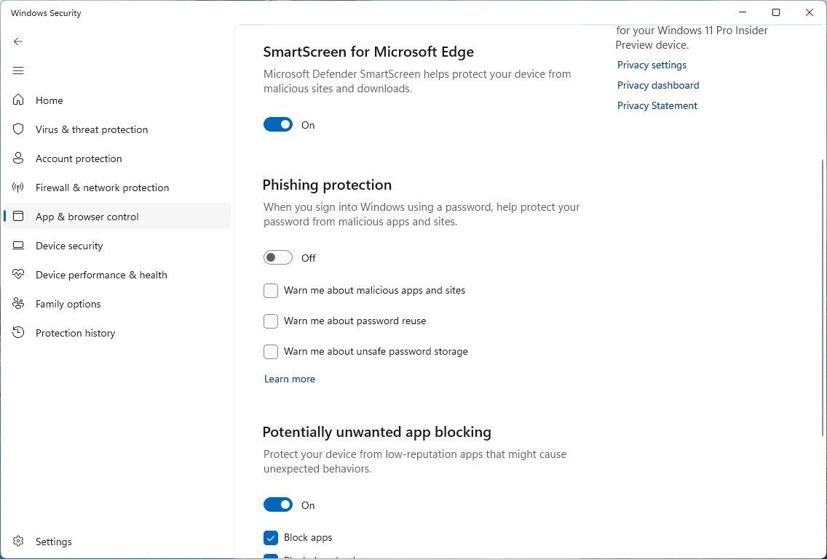The height and width of the screenshot is (559, 827).
Task: Click Learn more under Phishing protection
Action: (x=289, y=379)
